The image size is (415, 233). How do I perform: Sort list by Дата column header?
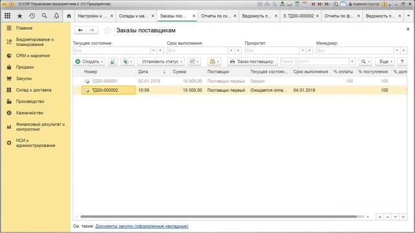pos(152,72)
